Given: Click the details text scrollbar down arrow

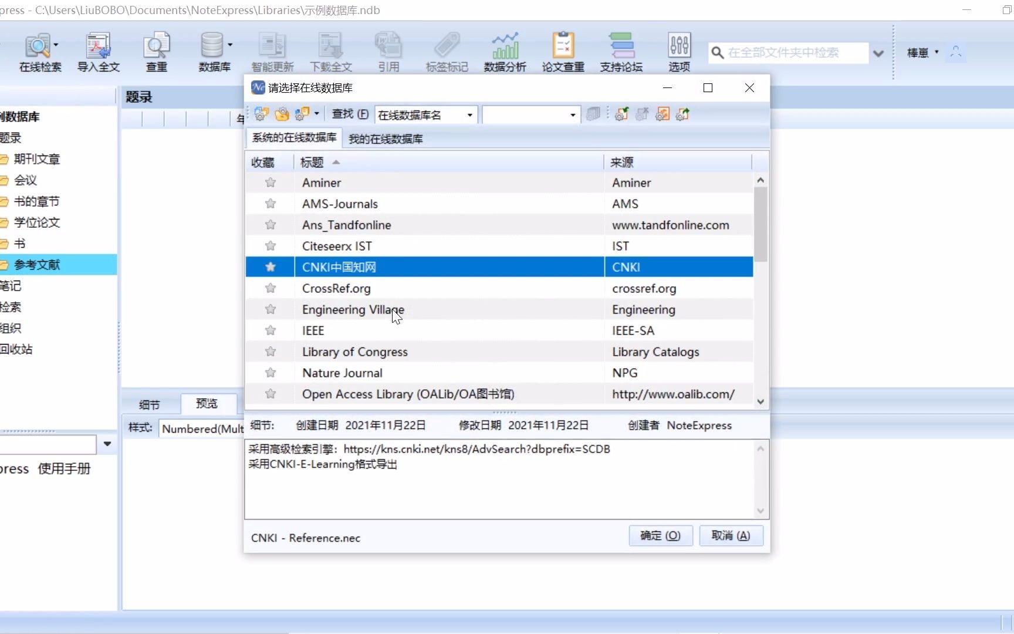Looking at the screenshot, I should coord(760,511).
